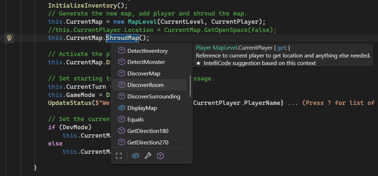Click the DevMode condition text

(75, 127)
